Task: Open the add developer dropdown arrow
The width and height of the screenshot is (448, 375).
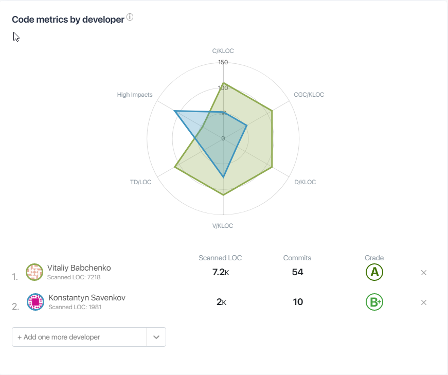Action: point(156,337)
